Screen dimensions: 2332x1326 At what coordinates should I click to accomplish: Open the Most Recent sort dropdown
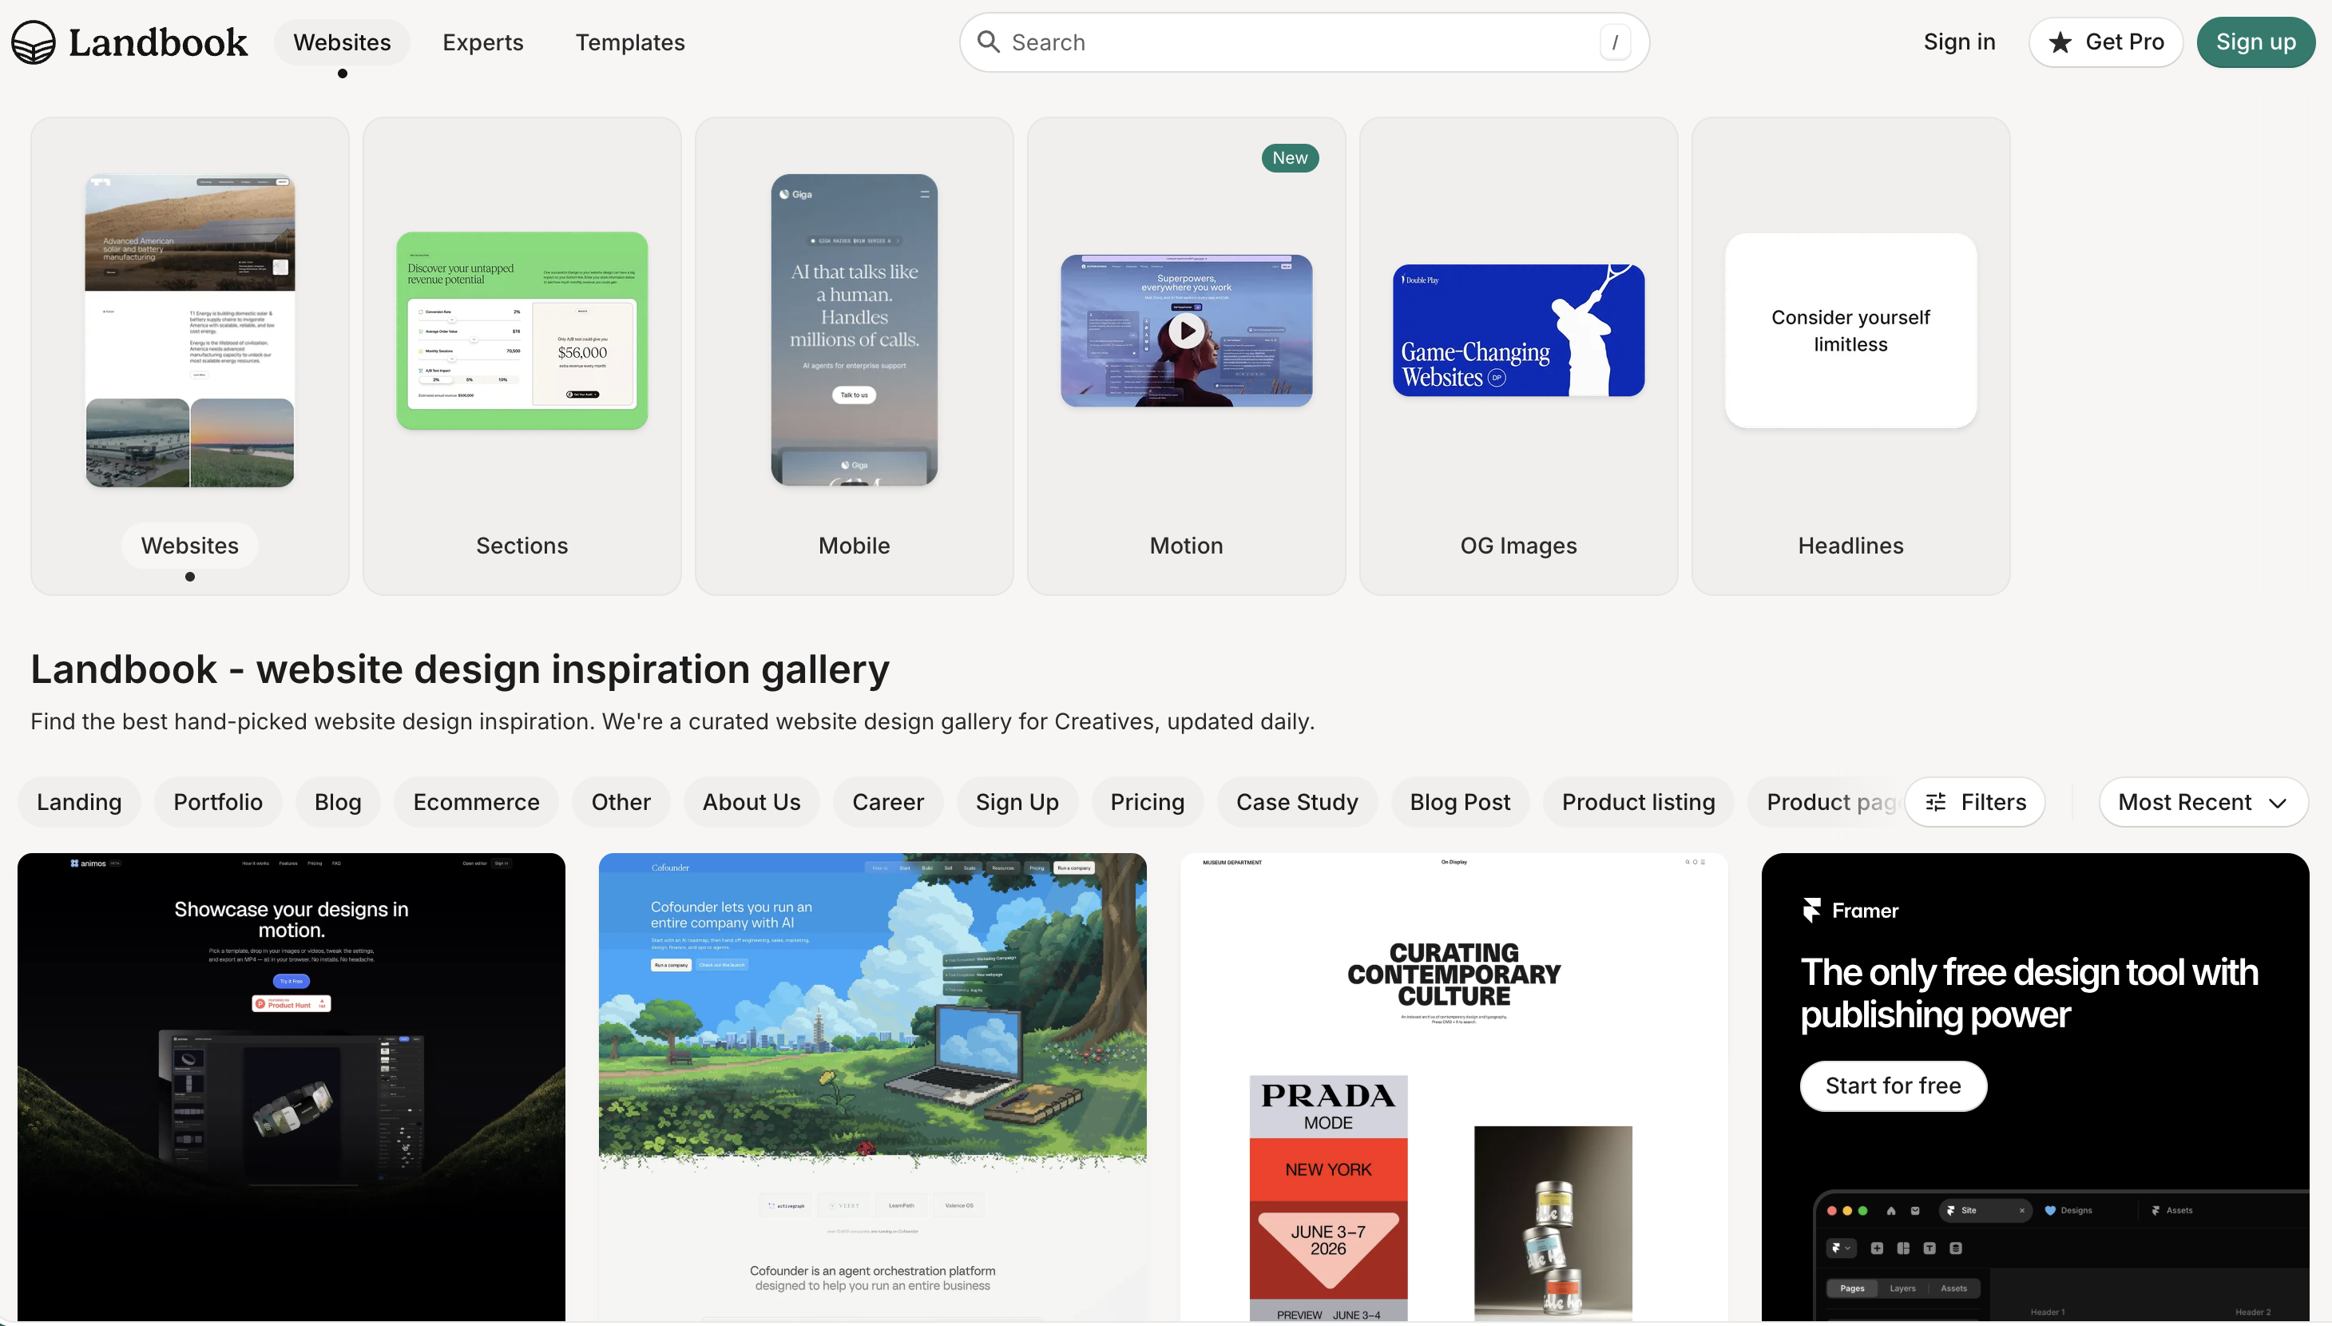2203,801
